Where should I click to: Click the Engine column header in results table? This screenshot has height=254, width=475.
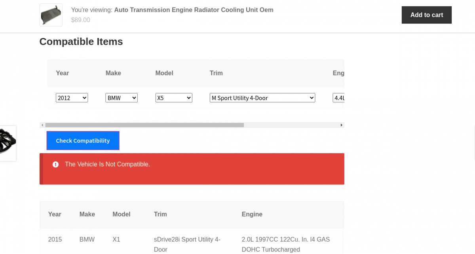[252, 214]
